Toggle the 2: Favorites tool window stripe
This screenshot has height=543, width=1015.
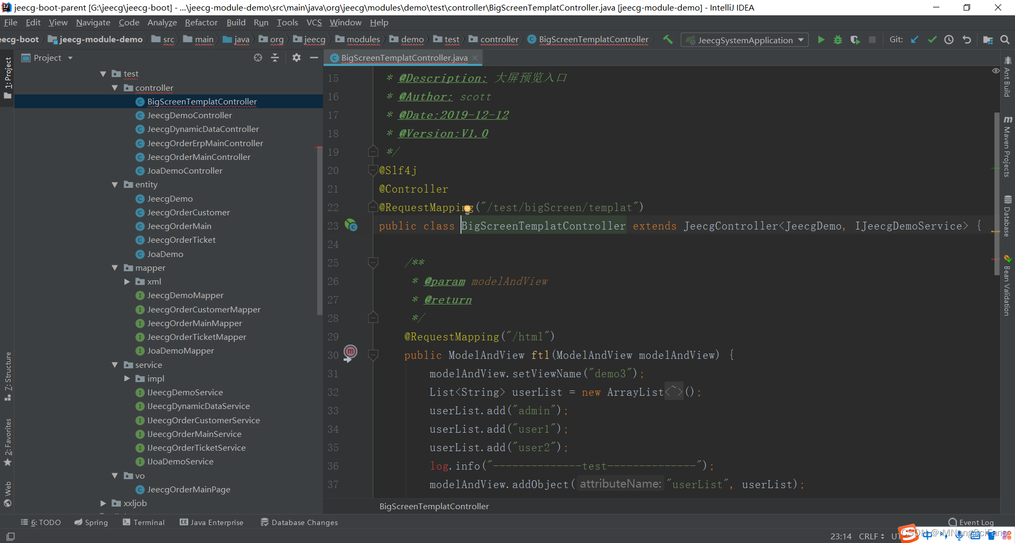coord(7,442)
